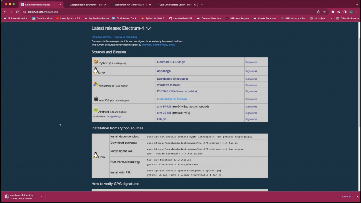
Task: Open the Google Play link
Action: click(114, 116)
